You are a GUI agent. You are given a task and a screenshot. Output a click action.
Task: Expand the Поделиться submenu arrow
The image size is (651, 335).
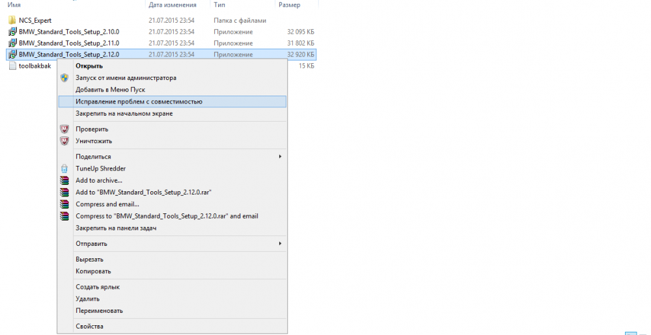coord(280,157)
